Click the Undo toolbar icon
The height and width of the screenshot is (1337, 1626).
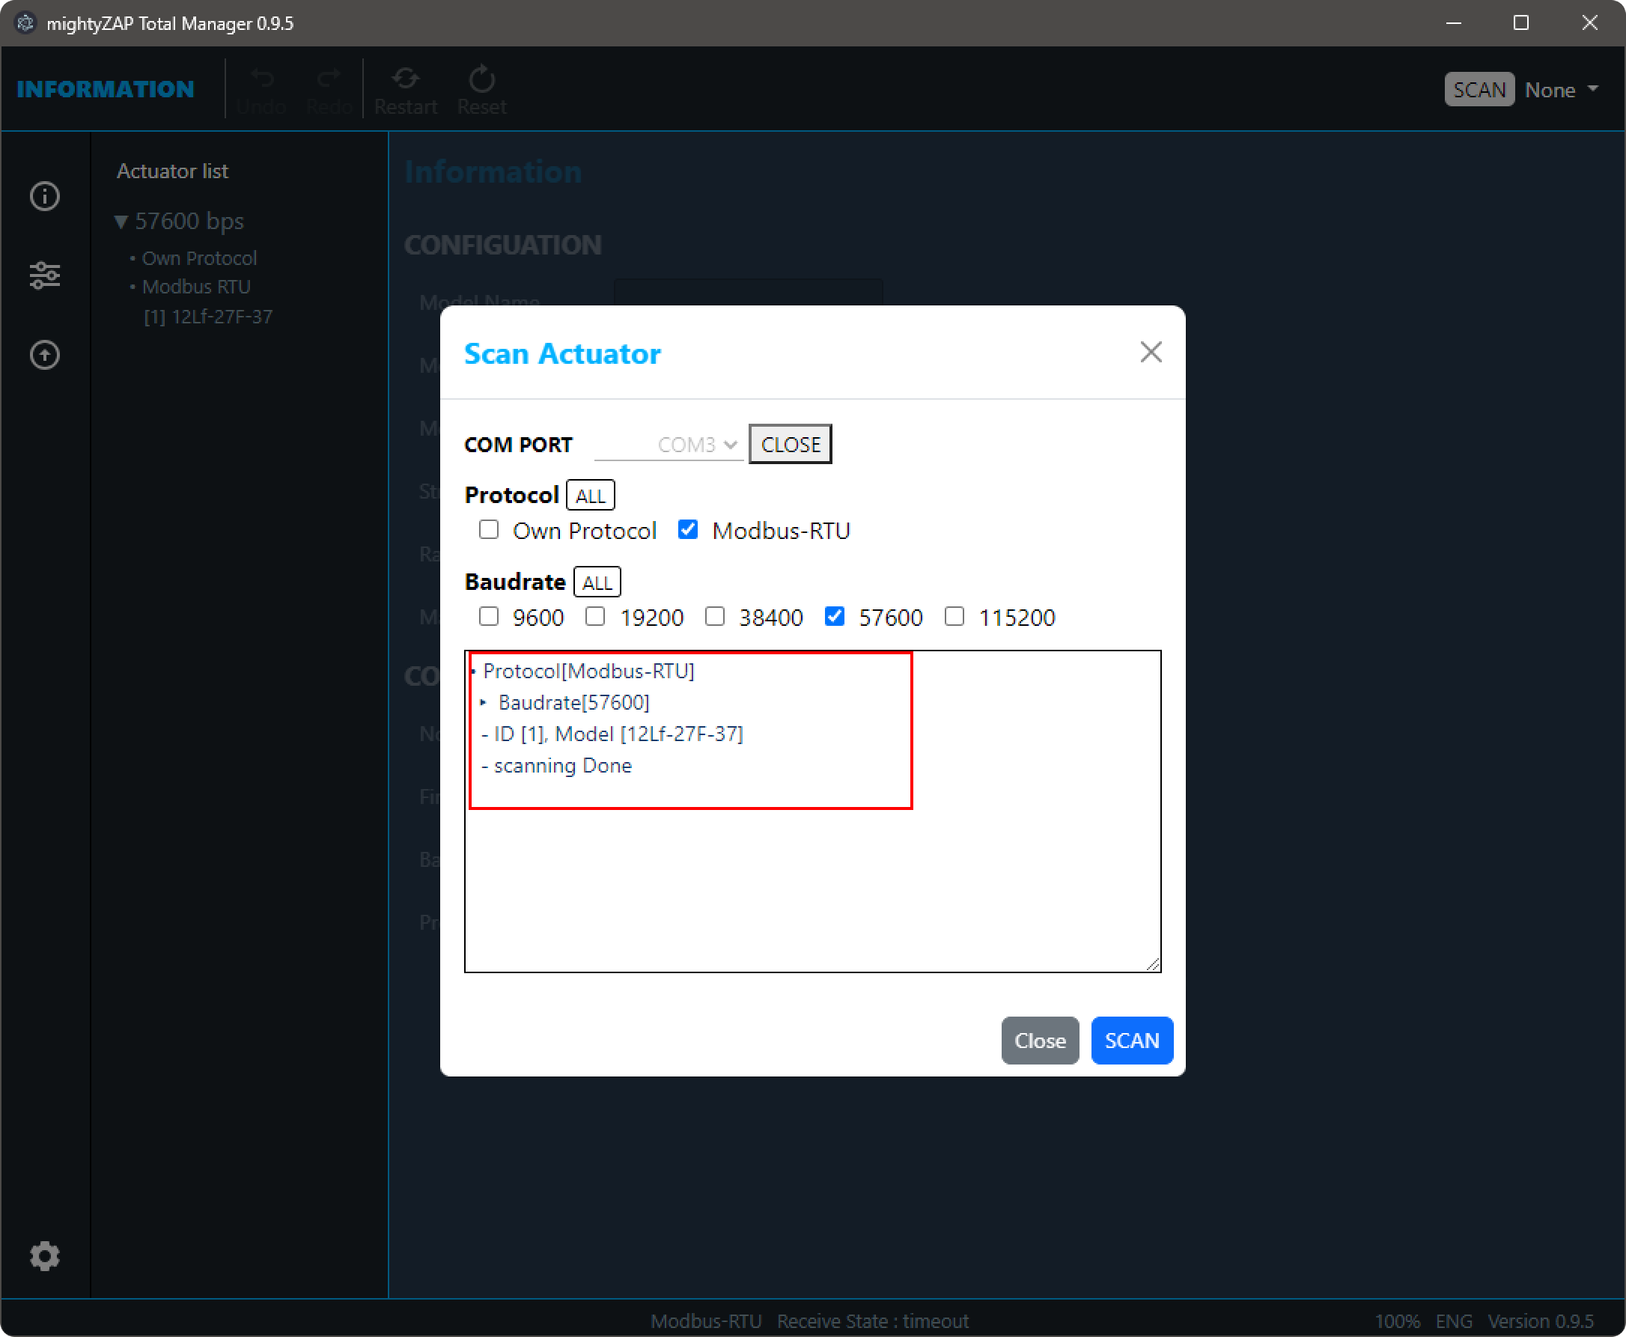pos(261,89)
